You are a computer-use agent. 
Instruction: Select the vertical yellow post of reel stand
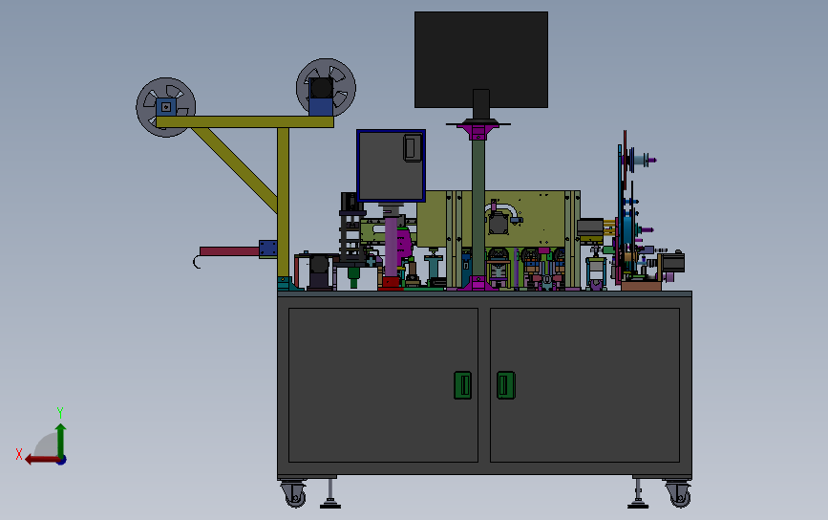(x=283, y=202)
